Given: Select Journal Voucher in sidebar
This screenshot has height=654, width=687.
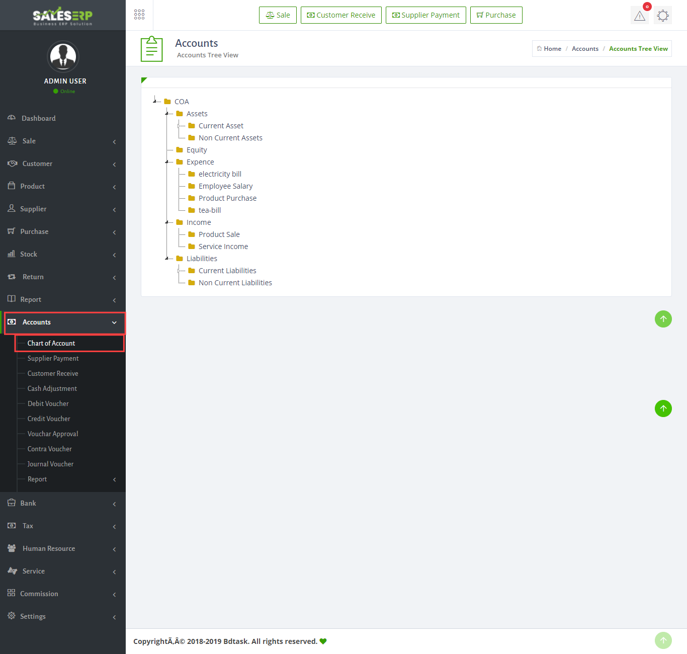Looking at the screenshot, I should point(50,464).
